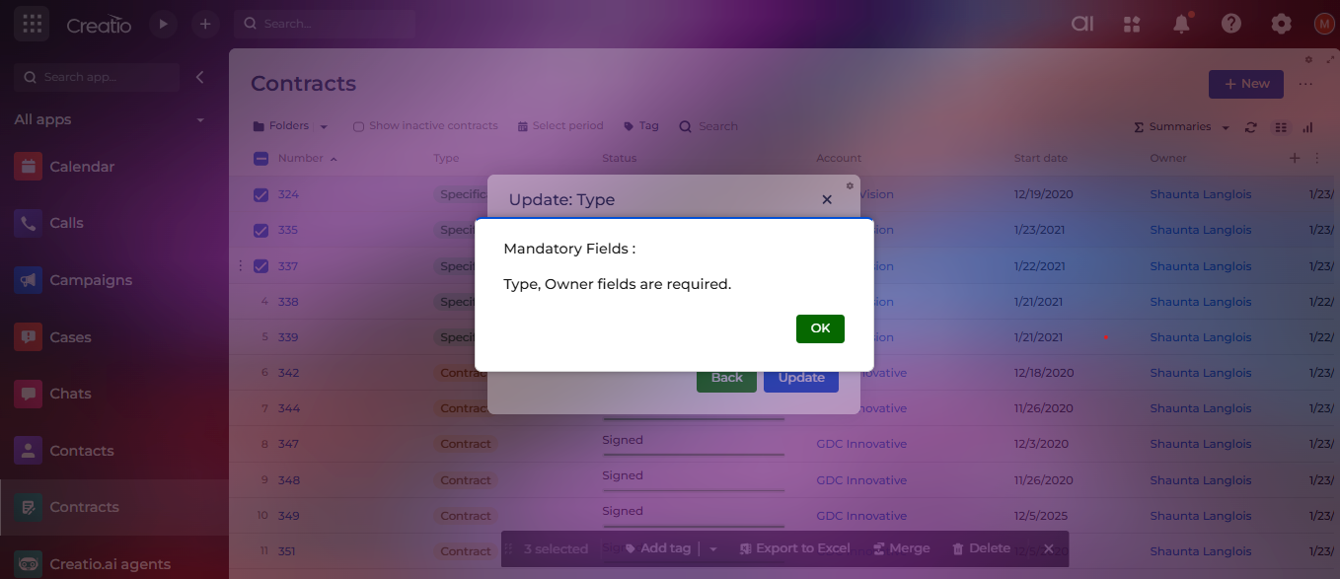Toggle the select-all checkbox in header

click(x=261, y=159)
